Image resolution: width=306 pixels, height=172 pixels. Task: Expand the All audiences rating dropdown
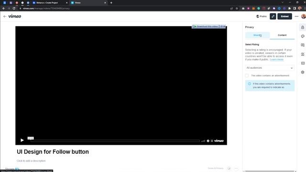click(x=270, y=68)
